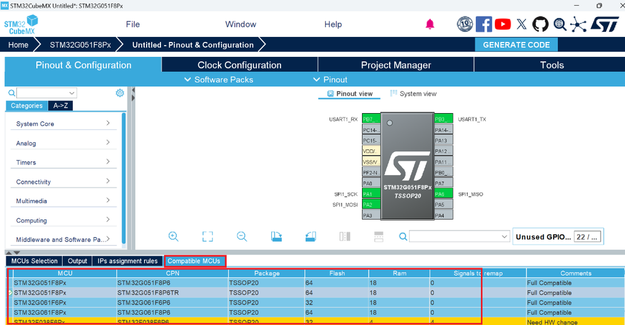Image resolution: width=625 pixels, height=325 pixels.
Task: Switch to Pinout view
Action: [349, 94]
